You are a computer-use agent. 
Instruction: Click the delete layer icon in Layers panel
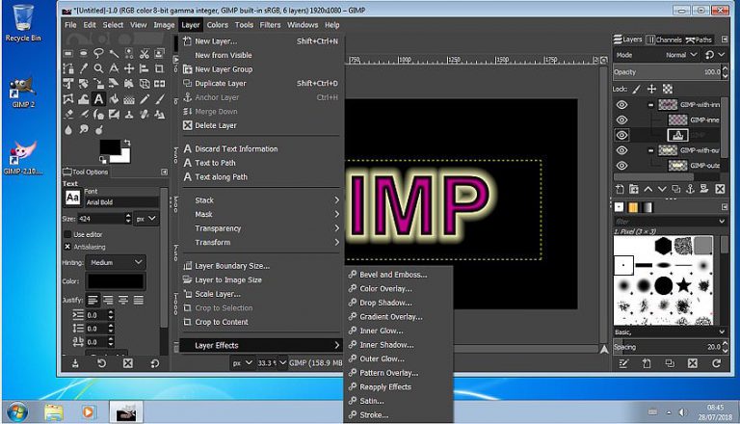[x=720, y=189]
